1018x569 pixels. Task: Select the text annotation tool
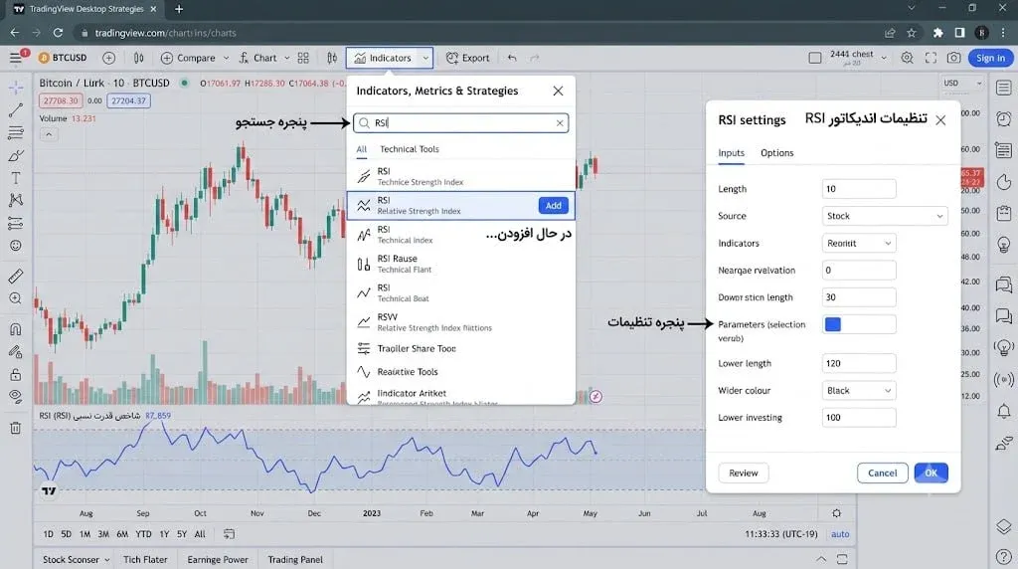(x=16, y=178)
